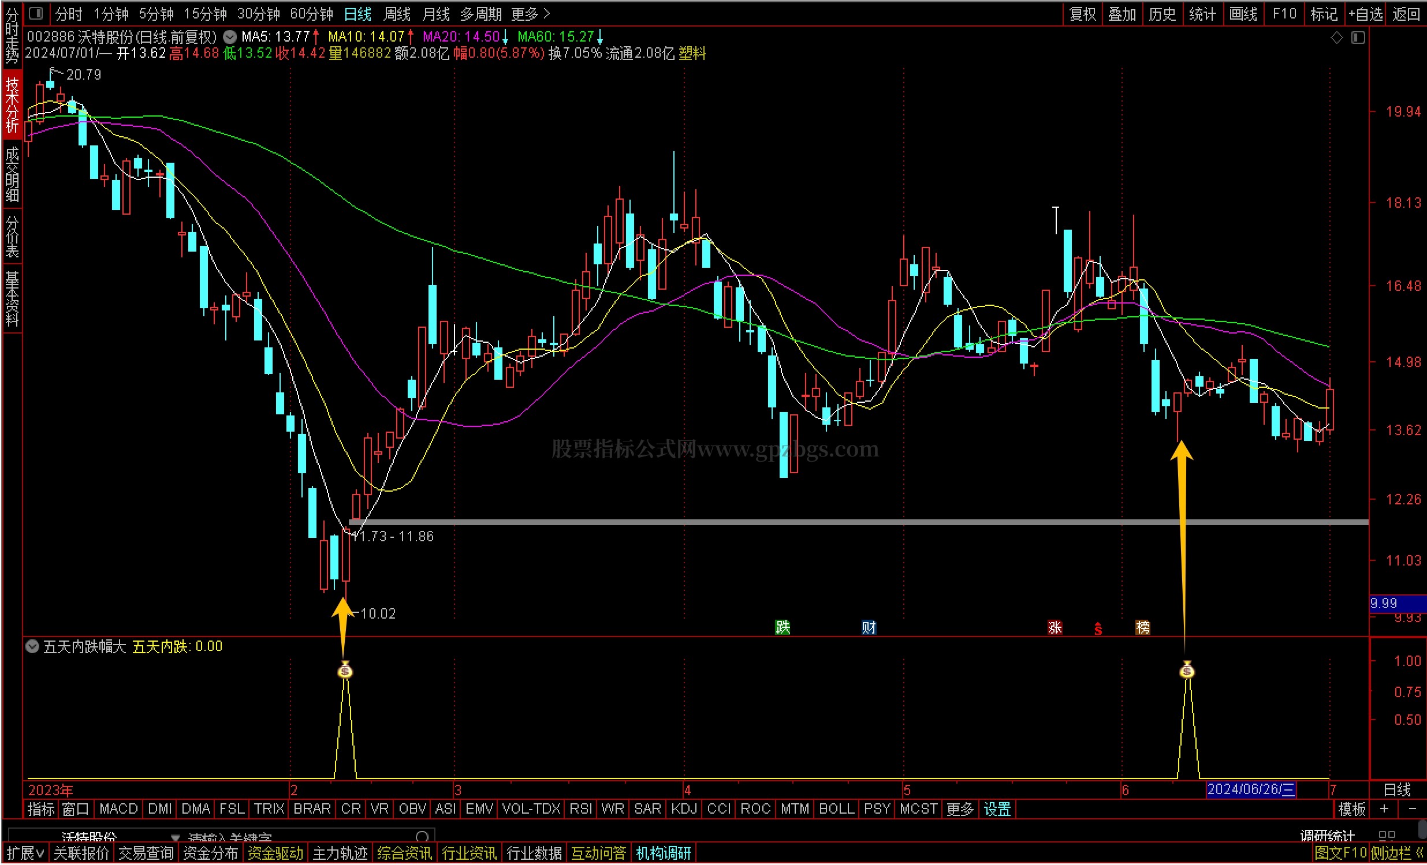Click the 日线 period label at bottom right

click(x=1397, y=790)
